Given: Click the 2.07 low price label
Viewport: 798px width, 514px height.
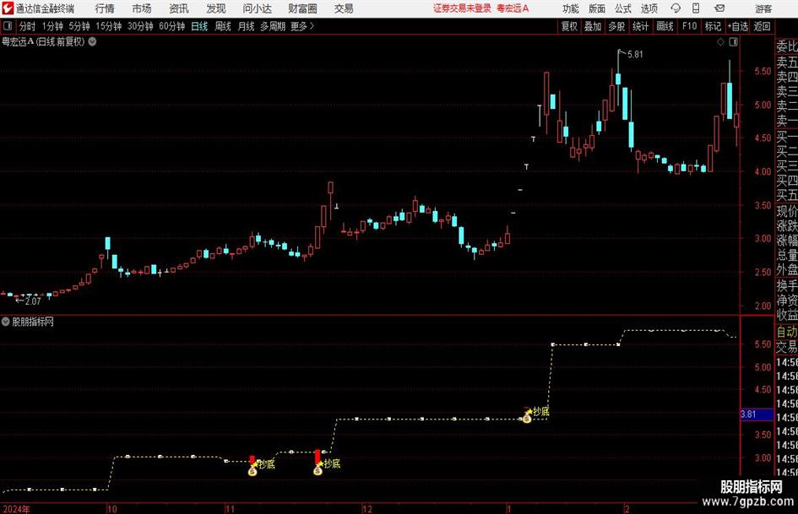Looking at the screenshot, I should [x=33, y=301].
